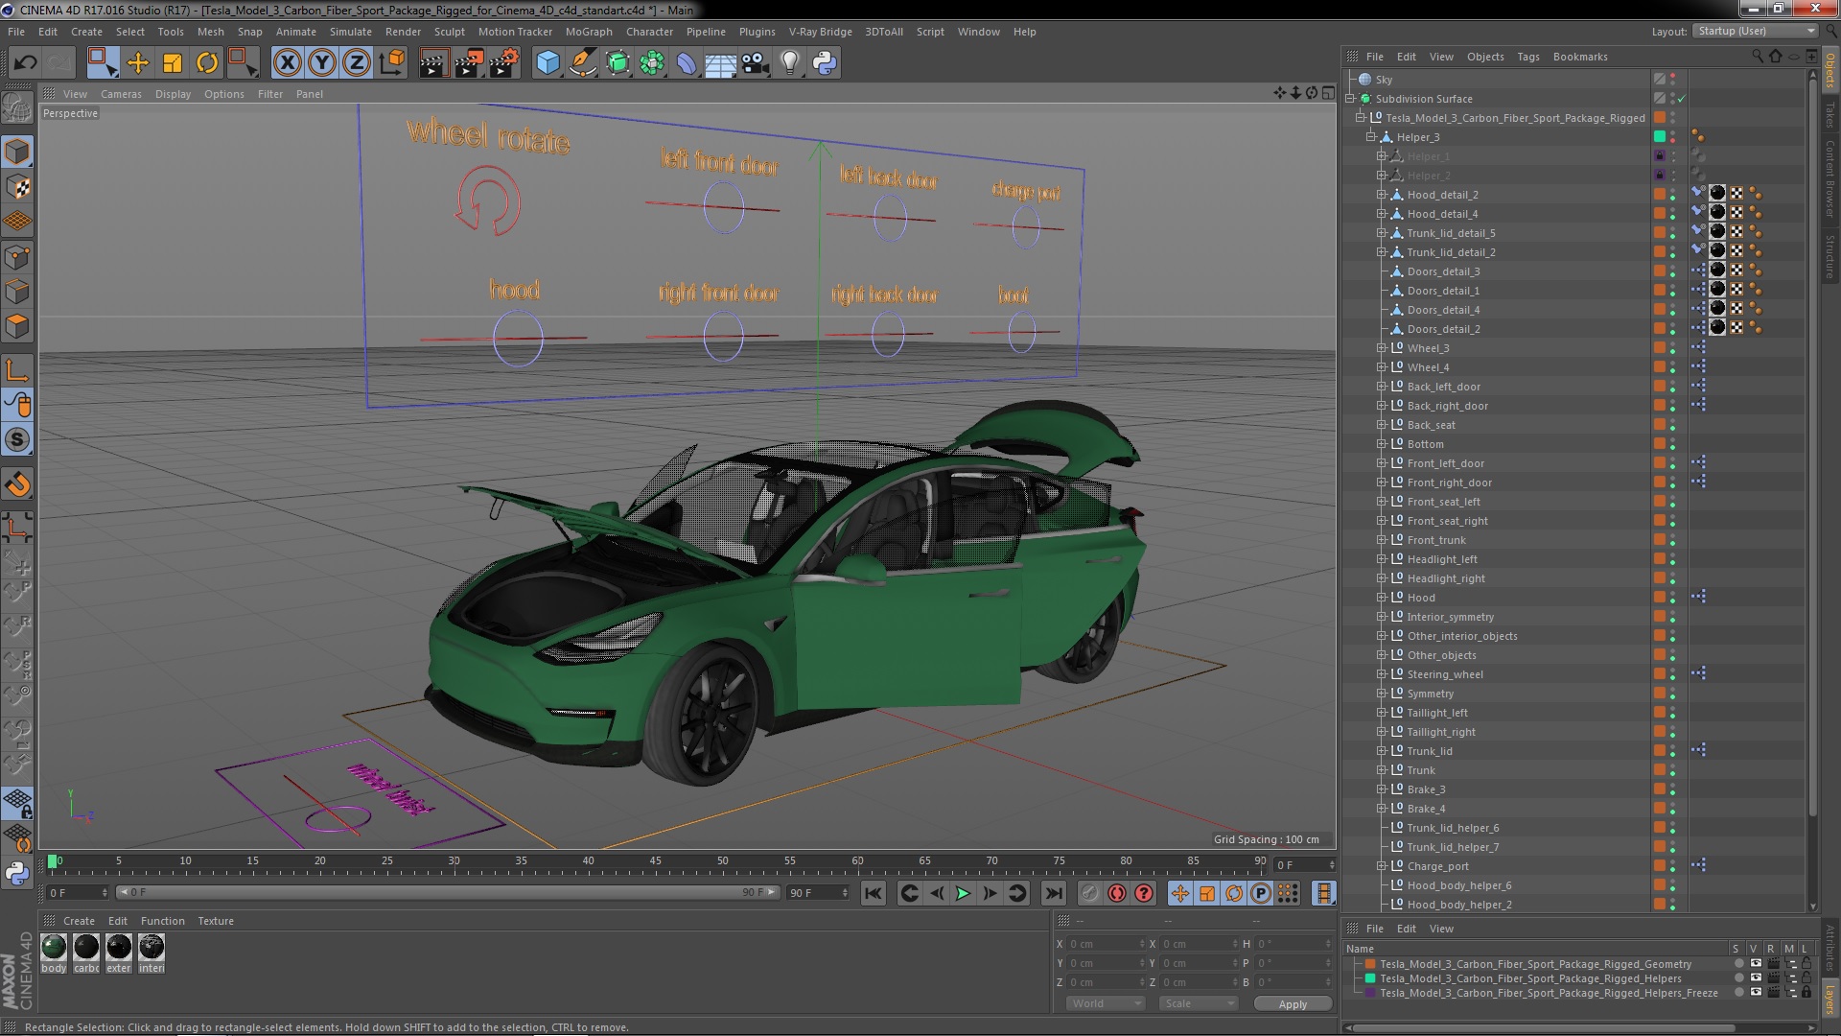Toggle Autokeying button
This screenshot has width=1841, height=1036.
click(x=1117, y=893)
